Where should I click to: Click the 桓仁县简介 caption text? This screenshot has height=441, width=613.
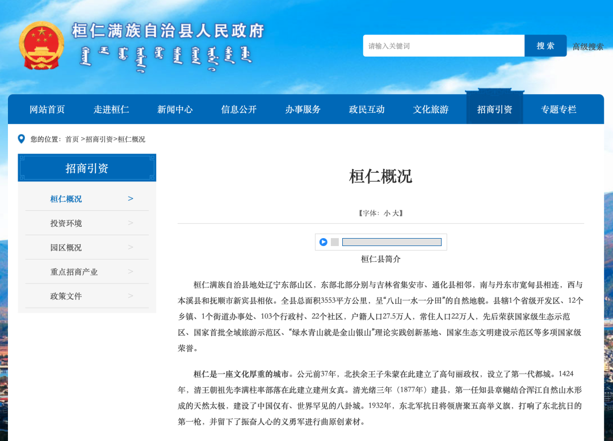click(380, 259)
